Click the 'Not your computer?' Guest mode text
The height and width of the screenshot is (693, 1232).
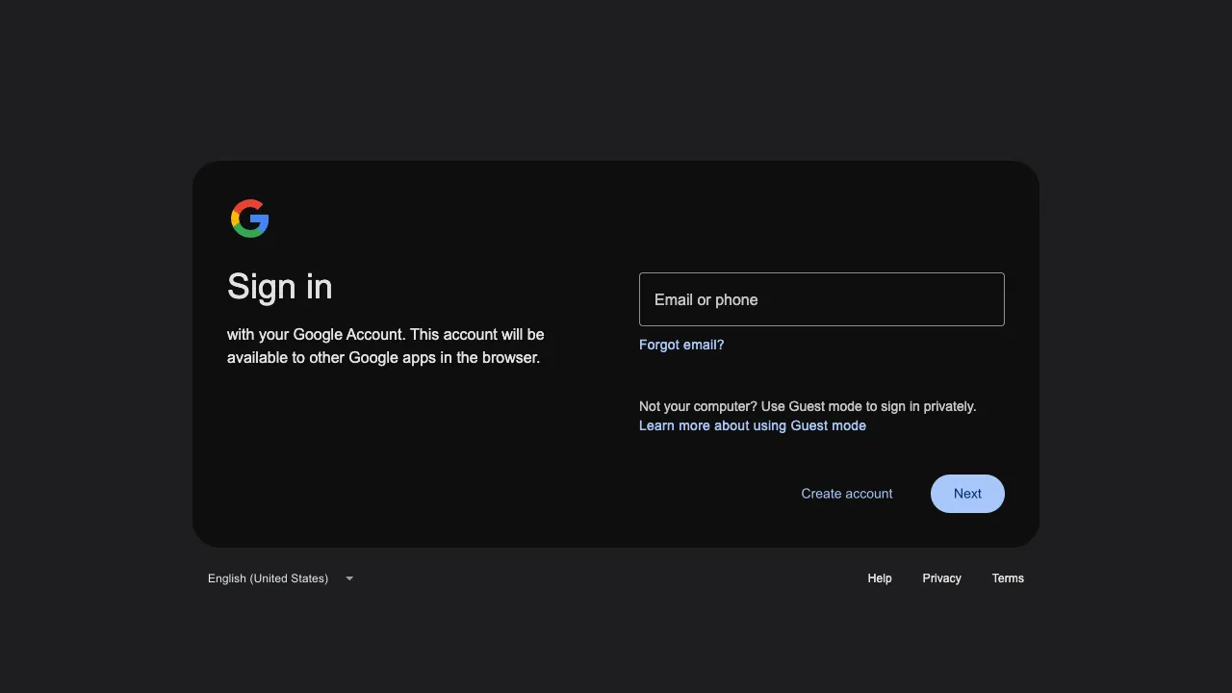[808, 406]
